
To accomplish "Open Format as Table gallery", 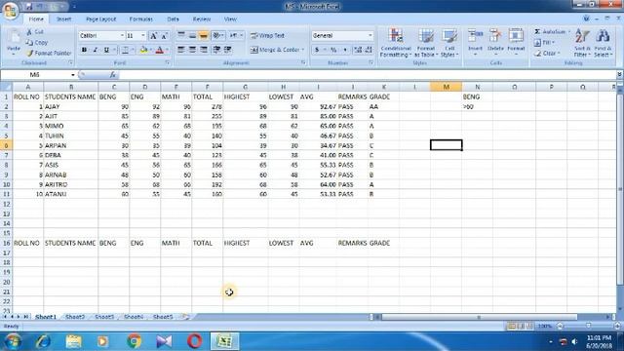I will click(426, 43).
